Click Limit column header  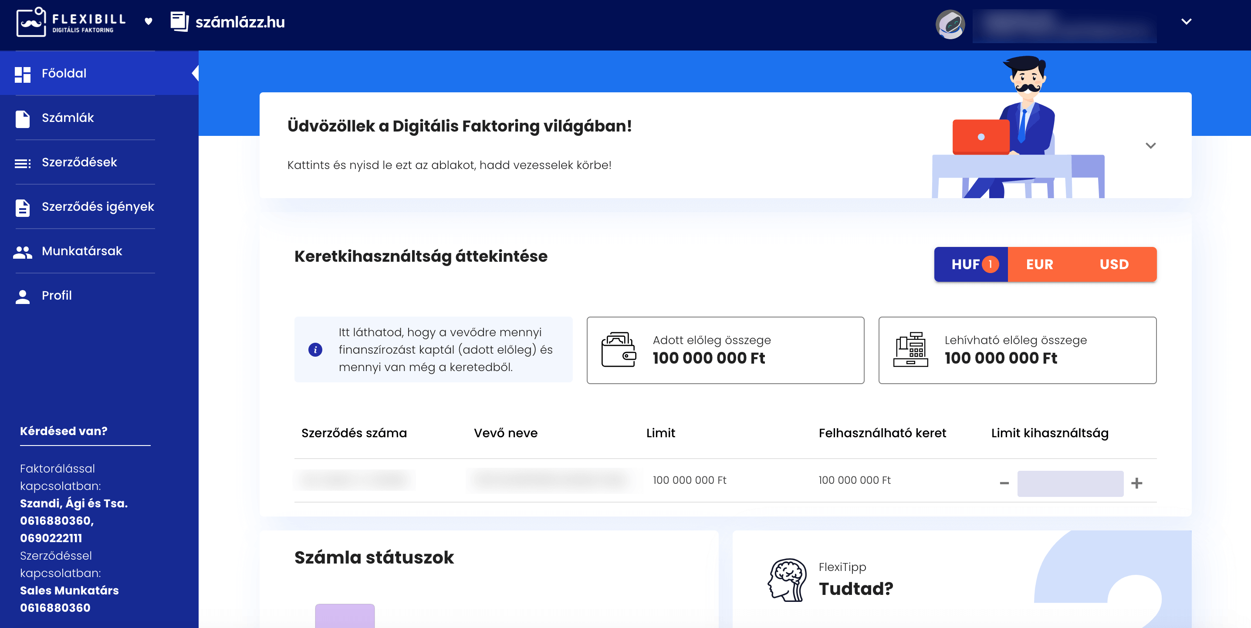660,433
